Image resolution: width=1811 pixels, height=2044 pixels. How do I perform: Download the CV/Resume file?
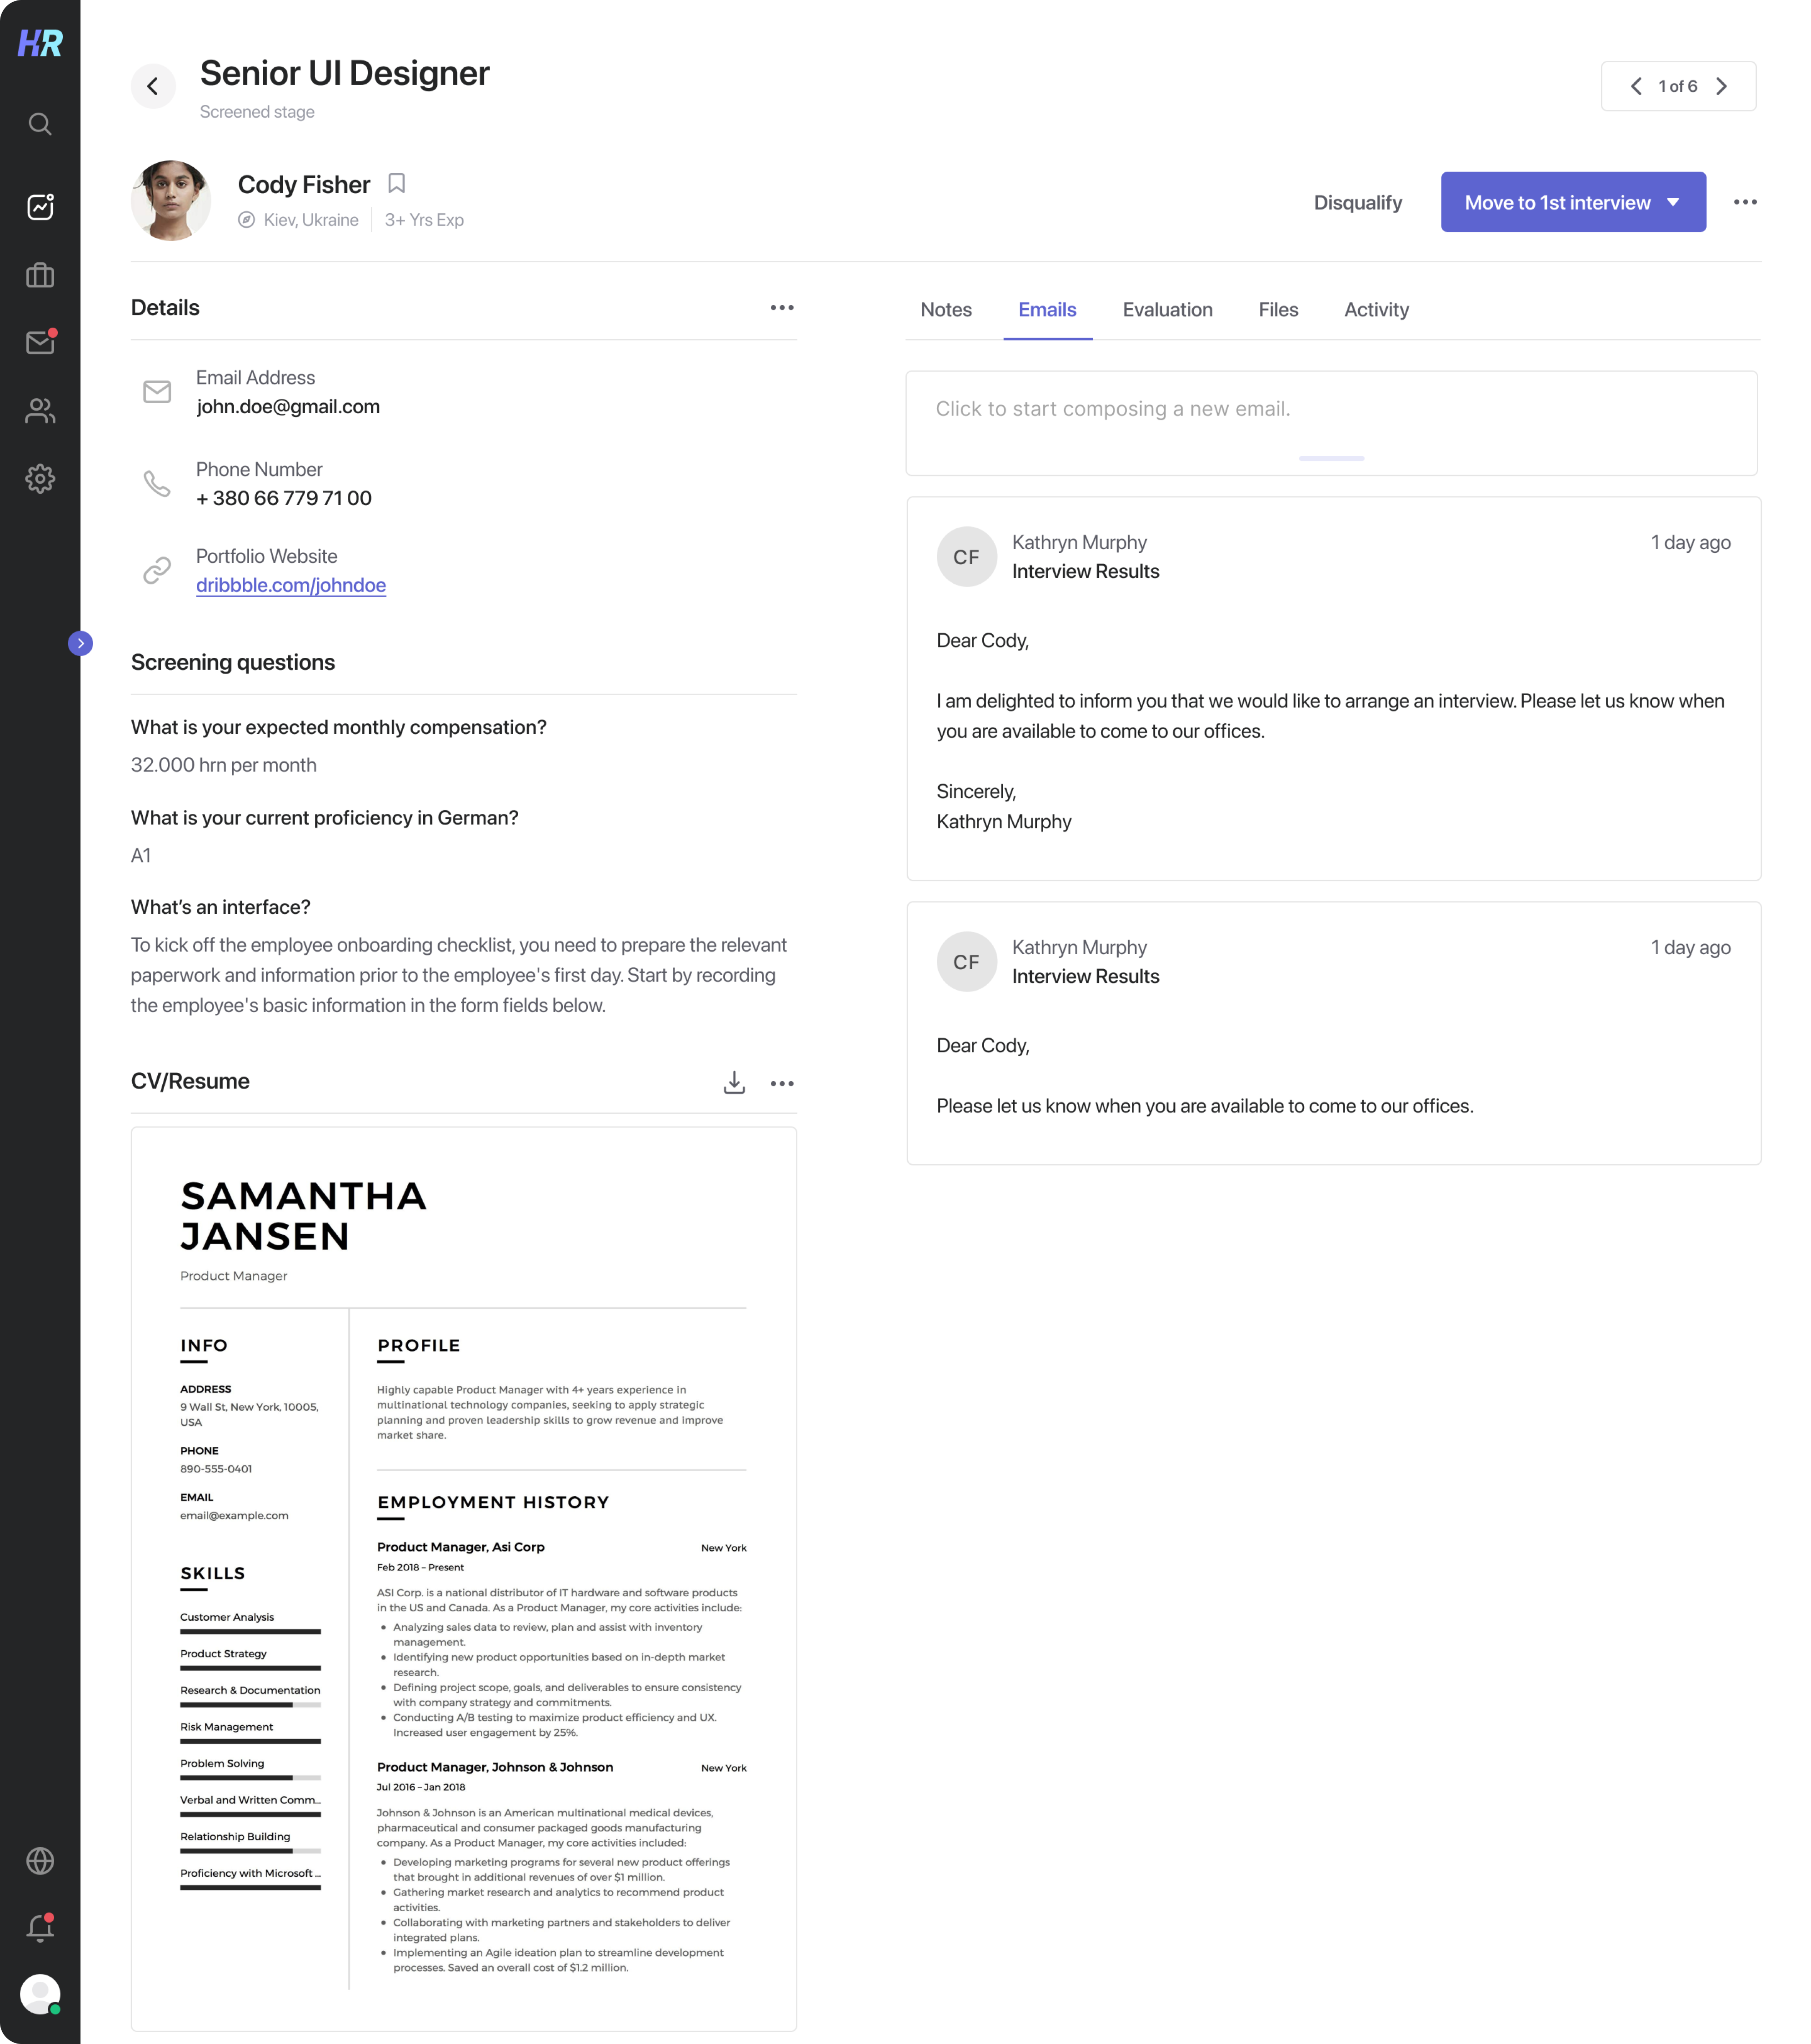click(735, 1082)
